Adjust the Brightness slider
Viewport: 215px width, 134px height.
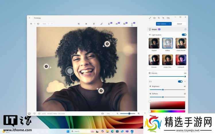tap(163, 90)
